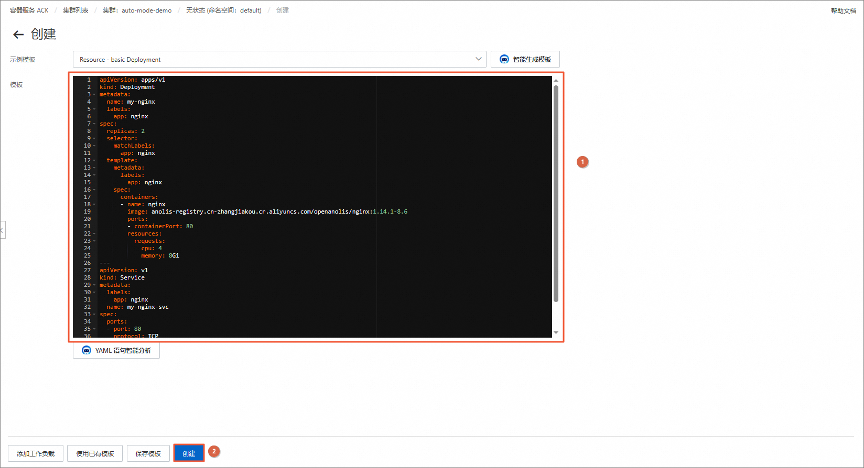Collapse the spec fold on line 7
Image resolution: width=864 pixels, height=468 pixels.
click(94, 124)
